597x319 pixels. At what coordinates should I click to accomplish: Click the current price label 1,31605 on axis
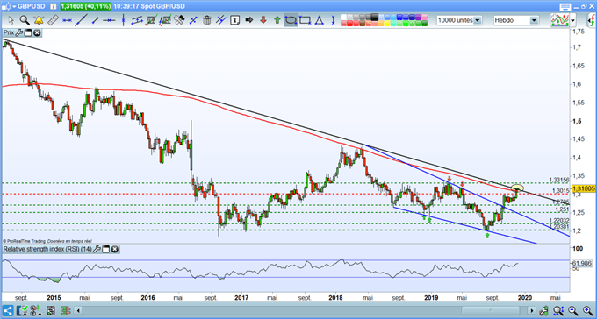[x=583, y=188]
